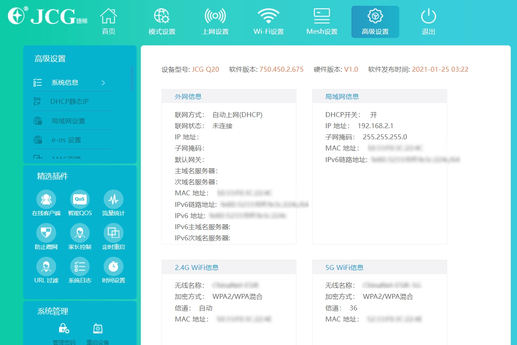Open the 智能QOS smart QoS plugin
The image size is (517, 345).
80,203
